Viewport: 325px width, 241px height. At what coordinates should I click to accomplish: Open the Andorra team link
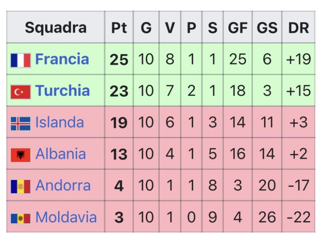(63, 185)
